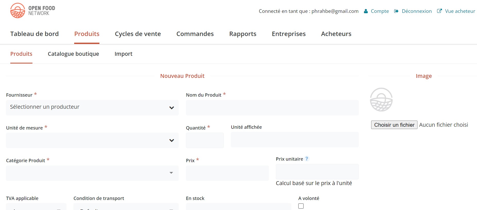Click the Open Food Network logo
This screenshot has height=210, width=477.
[x=32, y=11]
